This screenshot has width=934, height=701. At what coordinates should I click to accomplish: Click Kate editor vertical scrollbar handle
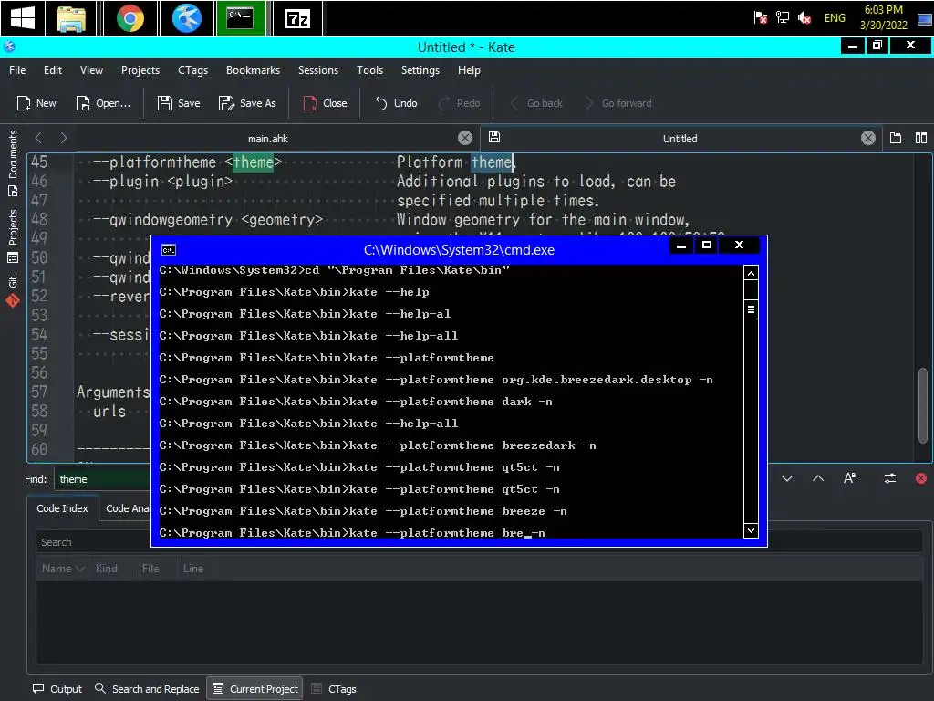click(923, 405)
